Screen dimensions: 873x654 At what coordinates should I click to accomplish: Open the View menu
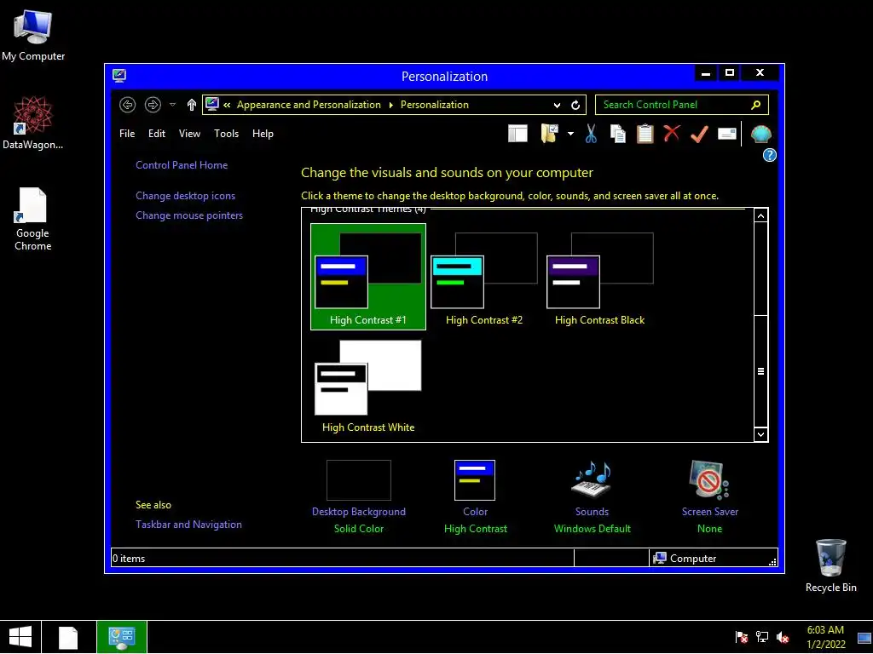pyautogui.click(x=189, y=134)
